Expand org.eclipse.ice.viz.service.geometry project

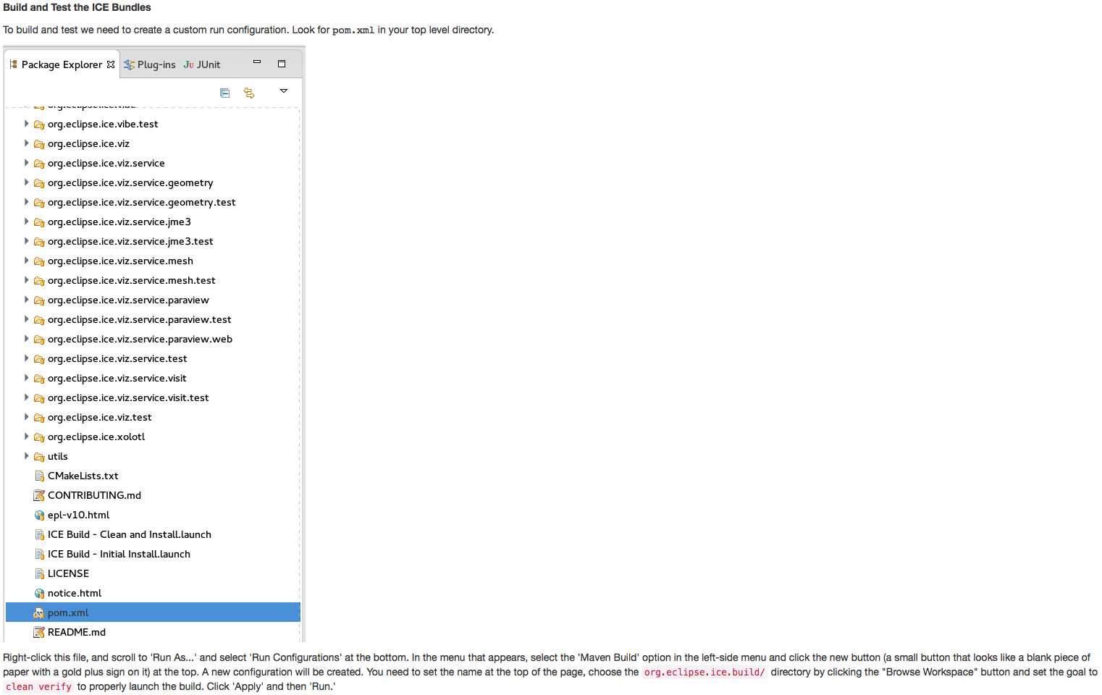coord(27,182)
